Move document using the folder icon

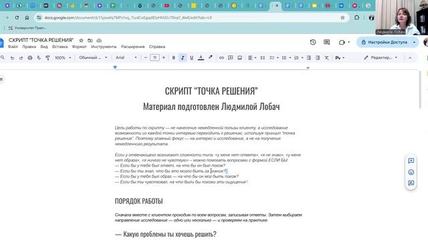pyautogui.click(x=90, y=40)
